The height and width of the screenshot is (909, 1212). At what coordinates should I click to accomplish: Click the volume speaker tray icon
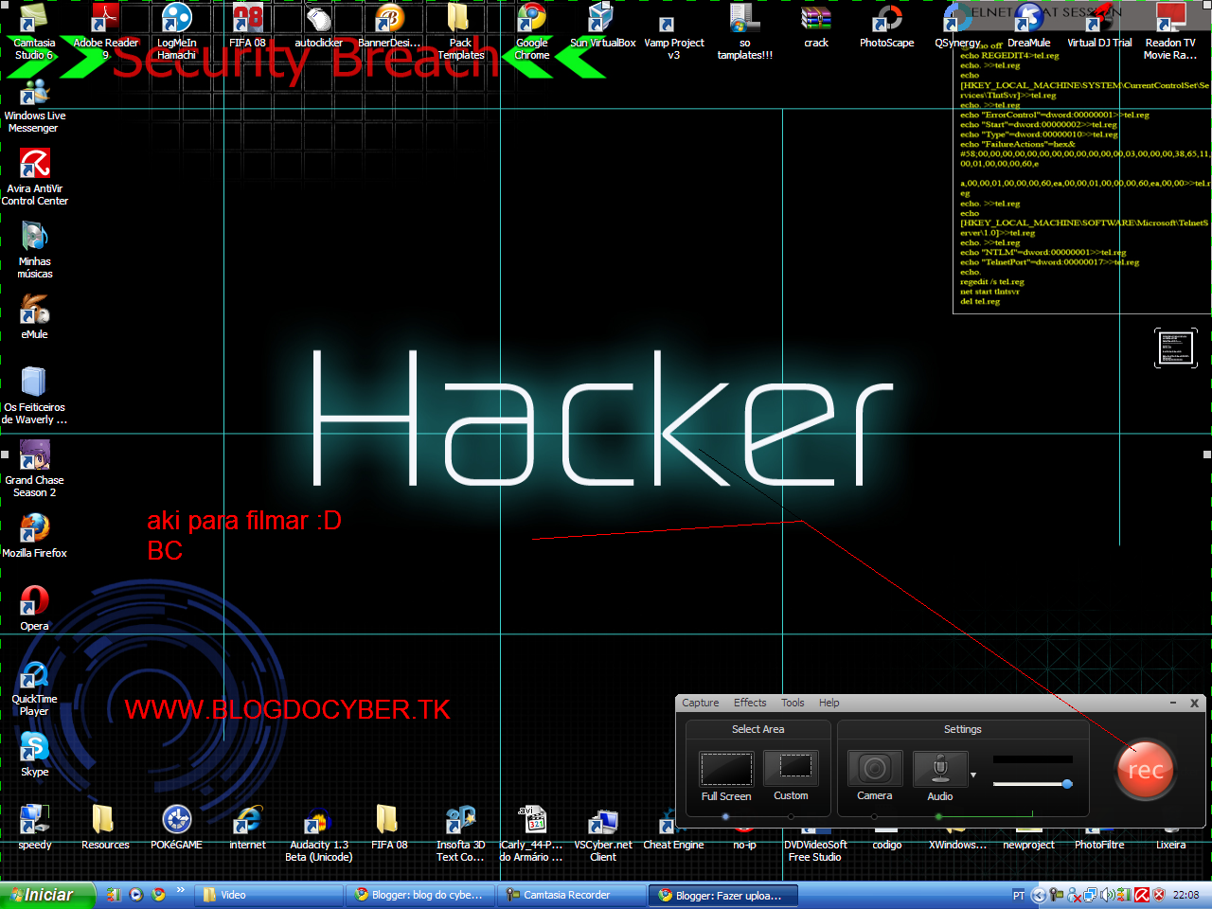point(1107,895)
